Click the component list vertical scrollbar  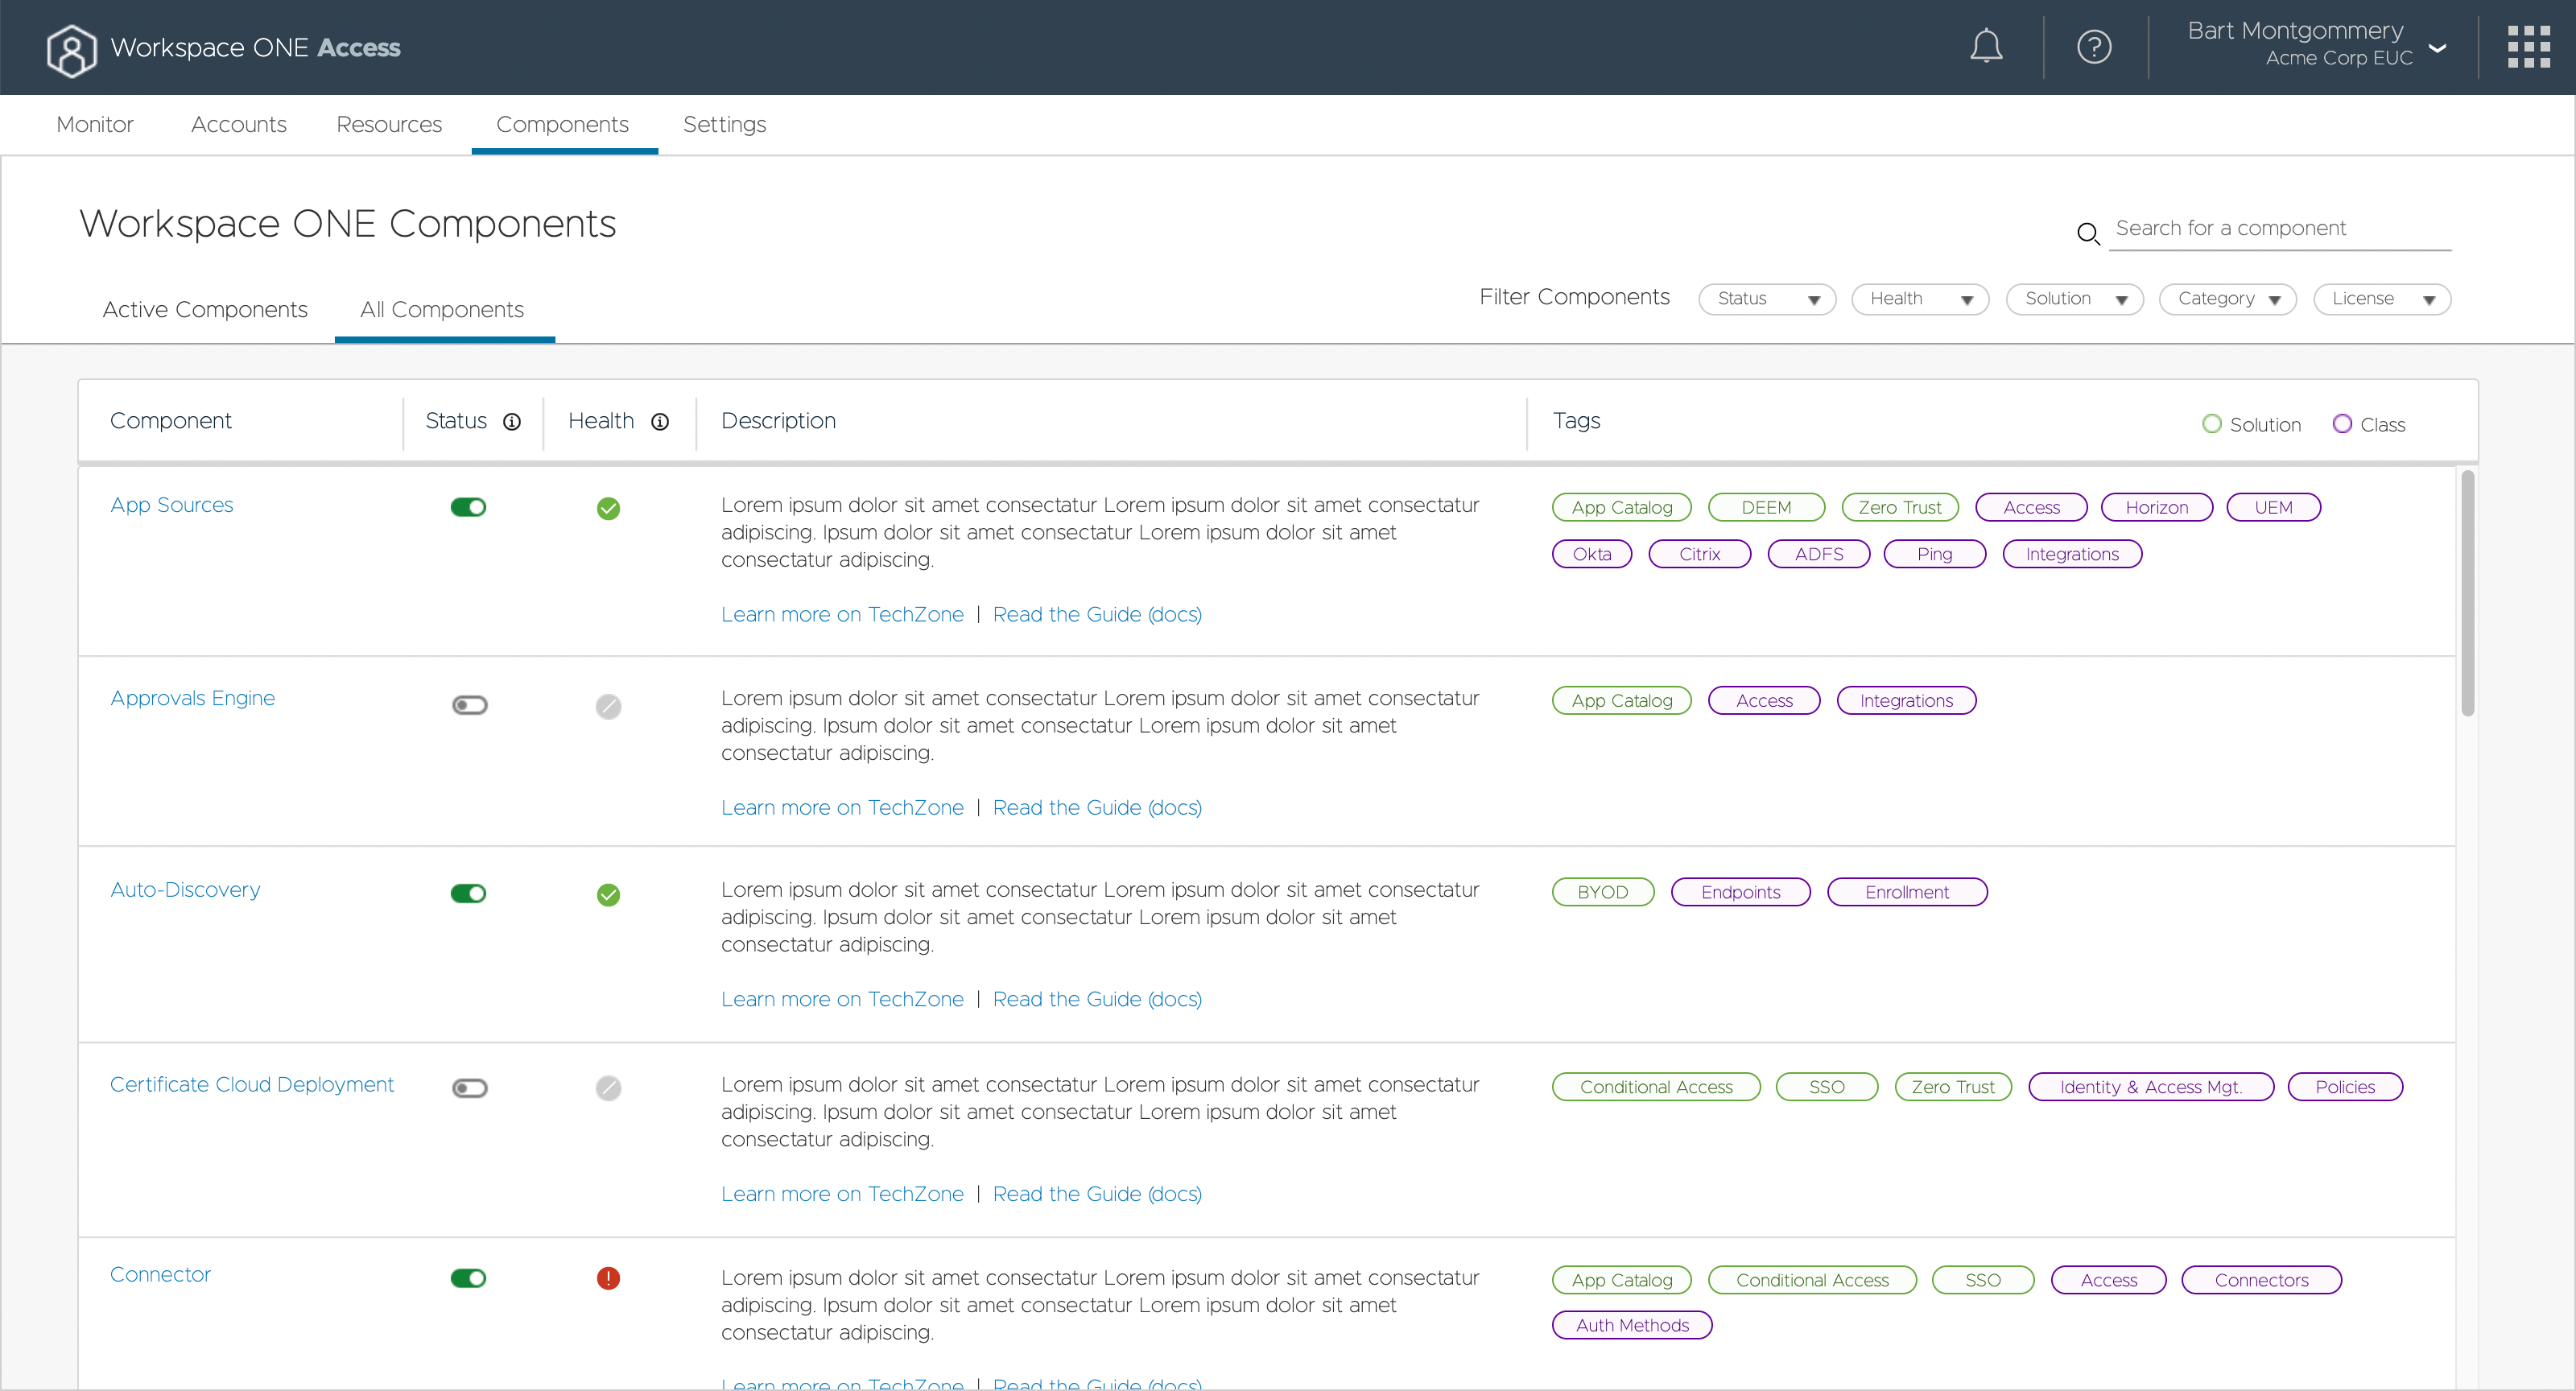coord(2467,593)
